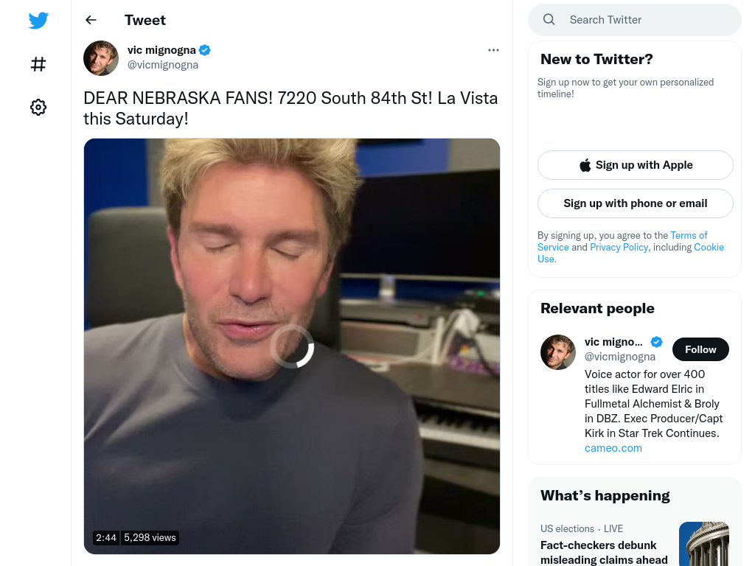Viewport: 755px width, 566px height.
Task: Go back using the left arrow
Action: coord(91,20)
